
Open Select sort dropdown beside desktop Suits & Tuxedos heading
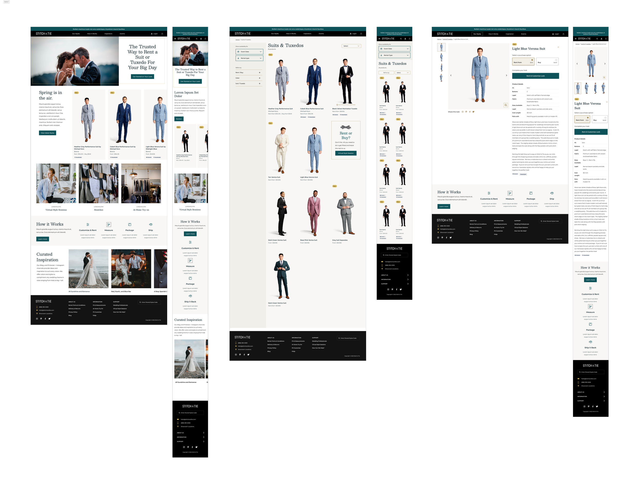coord(351,46)
